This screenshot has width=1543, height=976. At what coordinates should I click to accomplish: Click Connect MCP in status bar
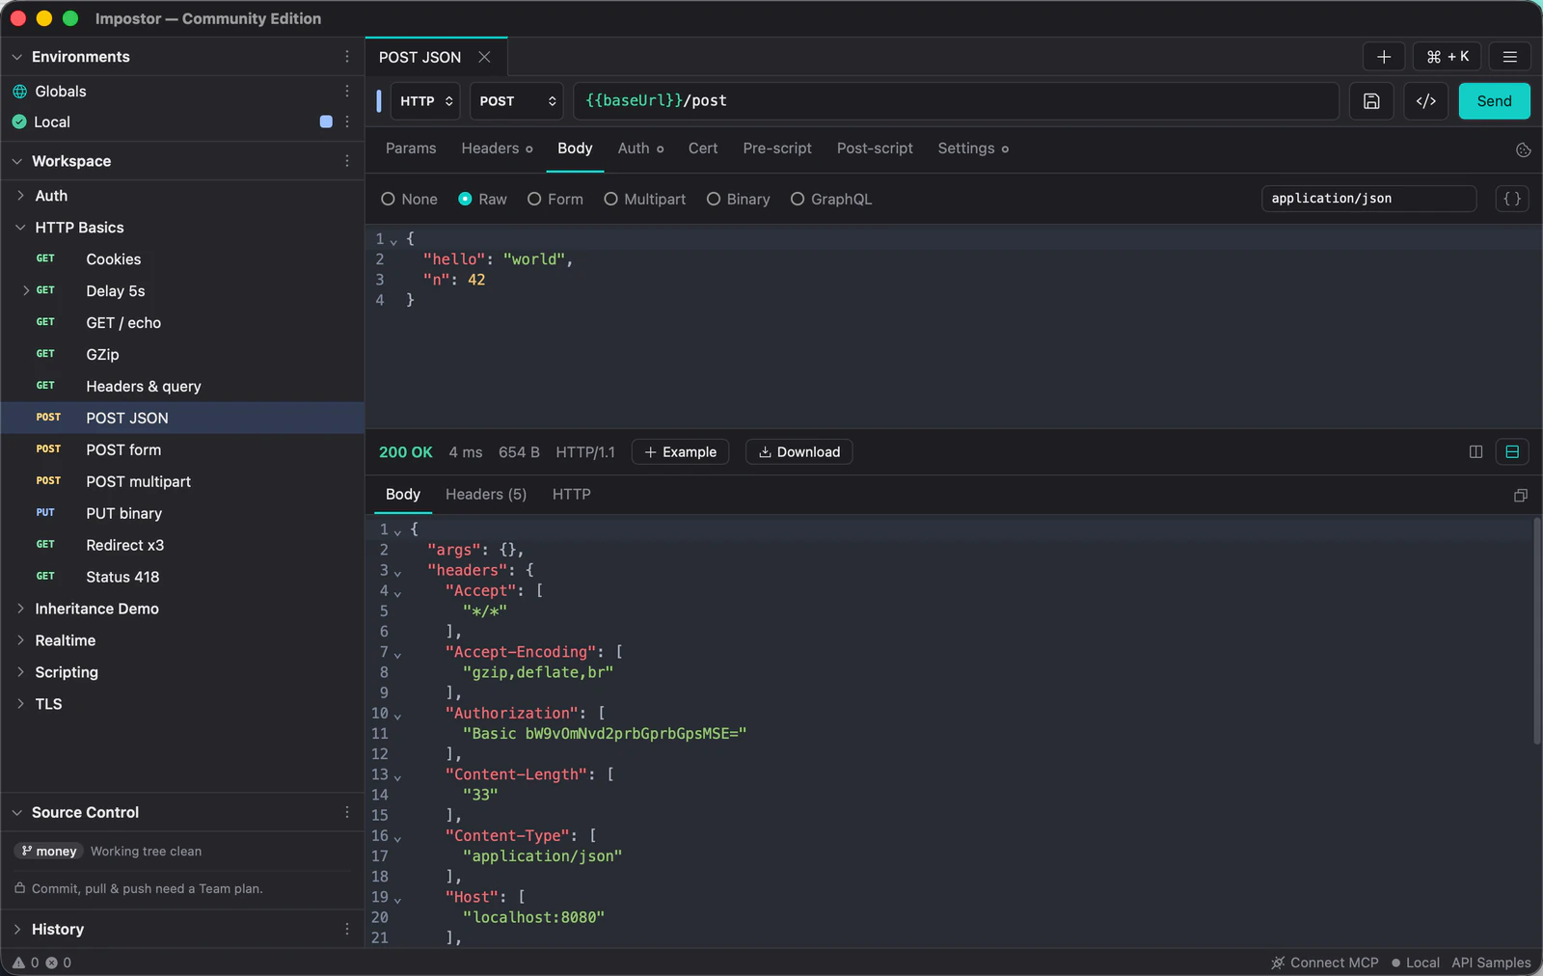coord(1325,962)
